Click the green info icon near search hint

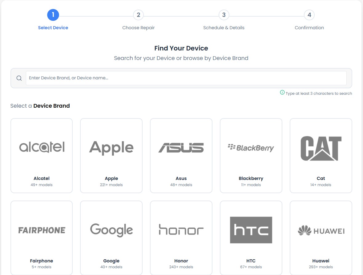[x=282, y=93]
